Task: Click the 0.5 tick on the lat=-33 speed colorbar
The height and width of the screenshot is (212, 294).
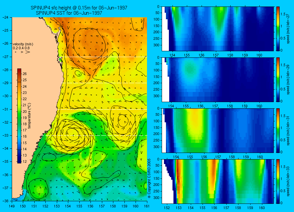Action: pos(283,191)
